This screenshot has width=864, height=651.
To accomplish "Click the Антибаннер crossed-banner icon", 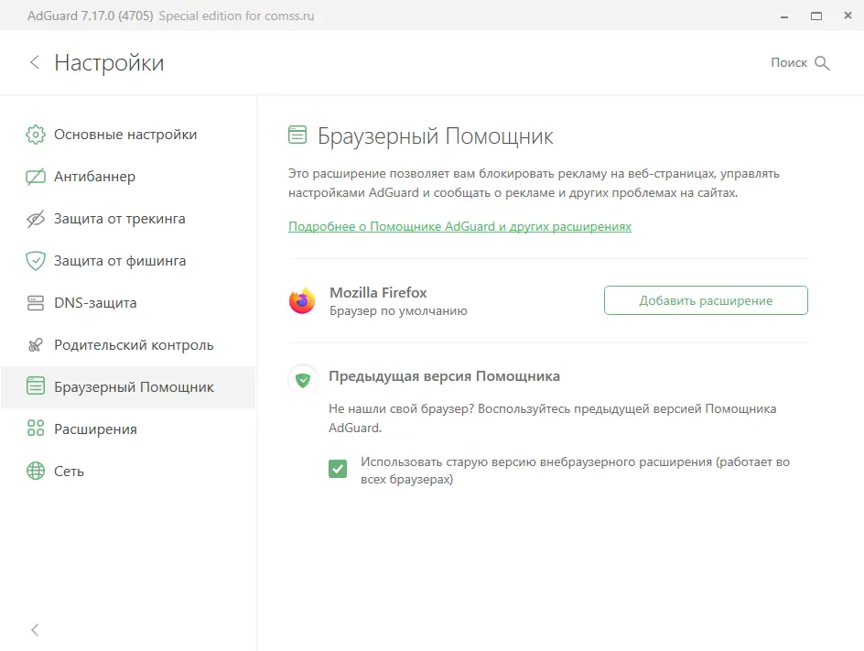I will tap(36, 177).
